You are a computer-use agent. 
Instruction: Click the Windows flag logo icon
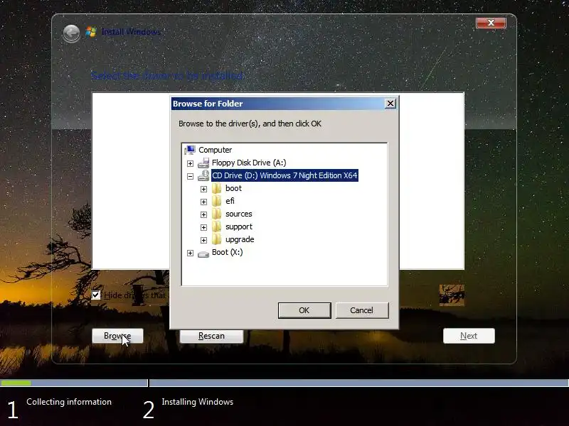91,32
